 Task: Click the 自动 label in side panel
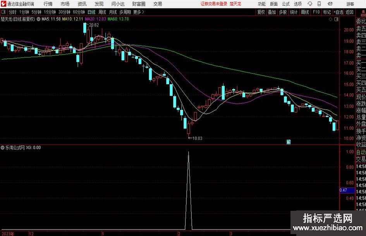pyautogui.click(x=361, y=152)
